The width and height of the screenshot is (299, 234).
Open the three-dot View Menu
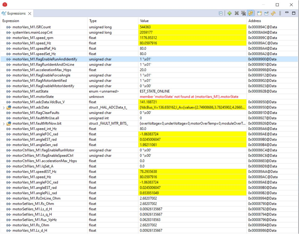(x=280, y=13)
